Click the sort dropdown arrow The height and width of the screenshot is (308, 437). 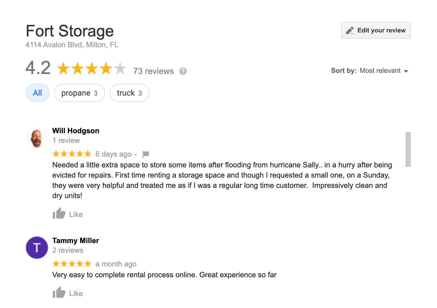pos(406,71)
